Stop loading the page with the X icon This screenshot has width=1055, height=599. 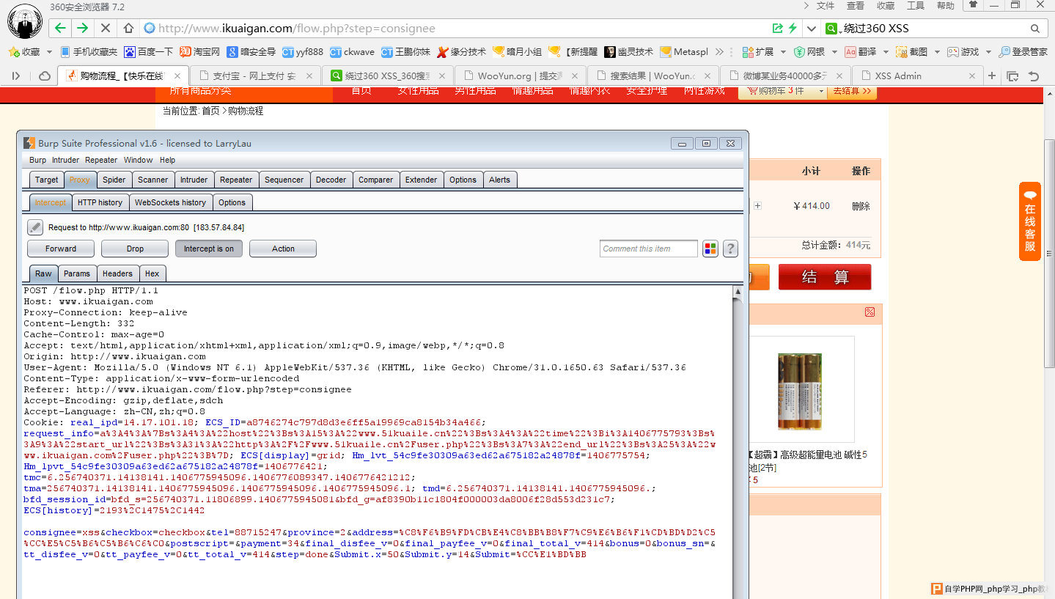[105, 28]
